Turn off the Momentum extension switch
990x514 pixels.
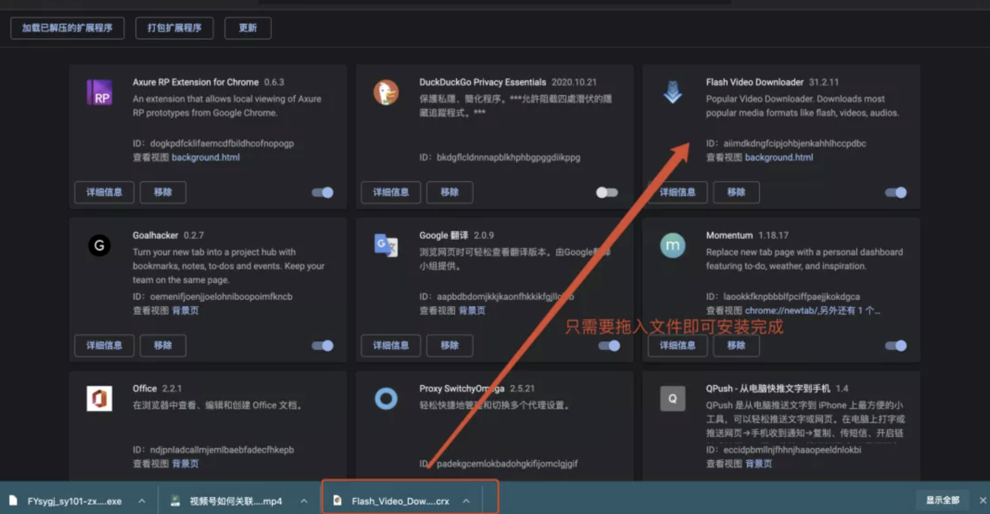tap(895, 346)
